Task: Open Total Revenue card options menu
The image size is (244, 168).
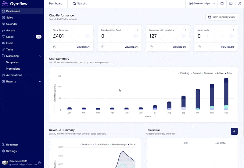Action: click(x=89, y=30)
